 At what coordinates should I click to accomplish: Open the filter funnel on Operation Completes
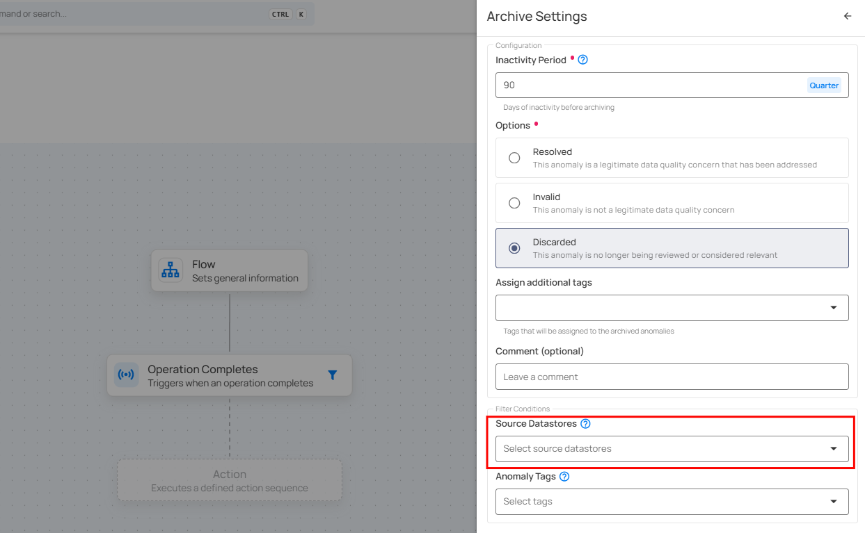click(333, 375)
